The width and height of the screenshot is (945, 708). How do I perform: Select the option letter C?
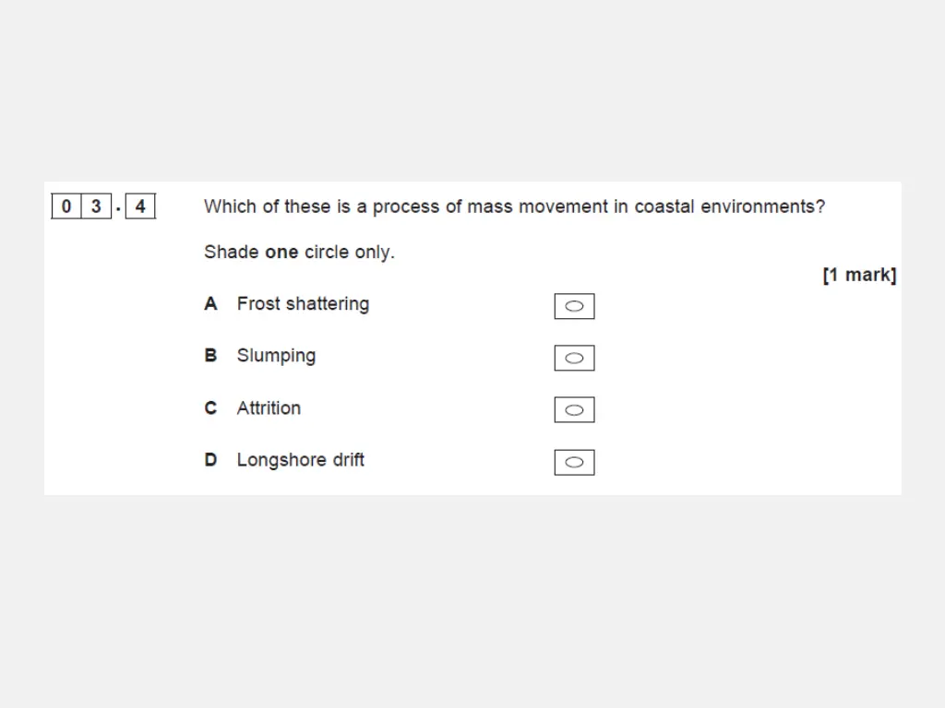(x=210, y=407)
